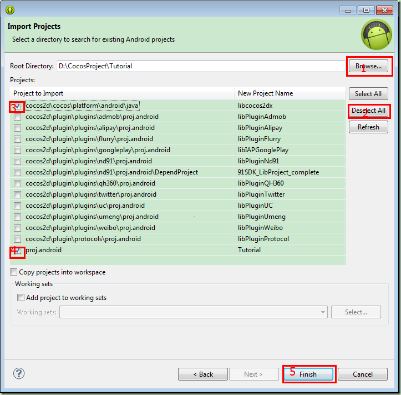Click the Eclipse icon in title bar
The image size is (401, 395).
click(10, 10)
